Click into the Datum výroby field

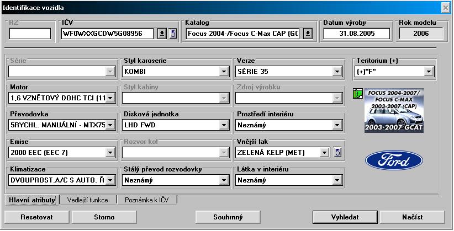coord(356,34)
